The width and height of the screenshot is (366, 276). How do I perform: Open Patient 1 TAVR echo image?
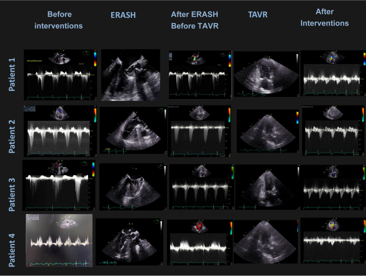pyautogui.click(x=266, y=74)
